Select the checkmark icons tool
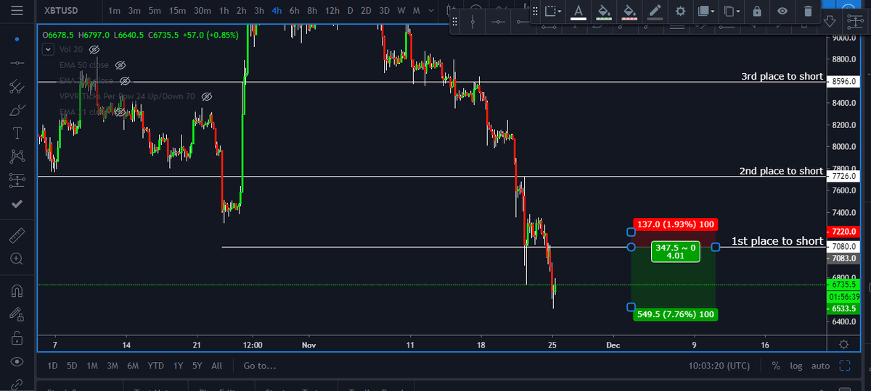This screenshot has height=391, width=871. click(x=17, y=203)
